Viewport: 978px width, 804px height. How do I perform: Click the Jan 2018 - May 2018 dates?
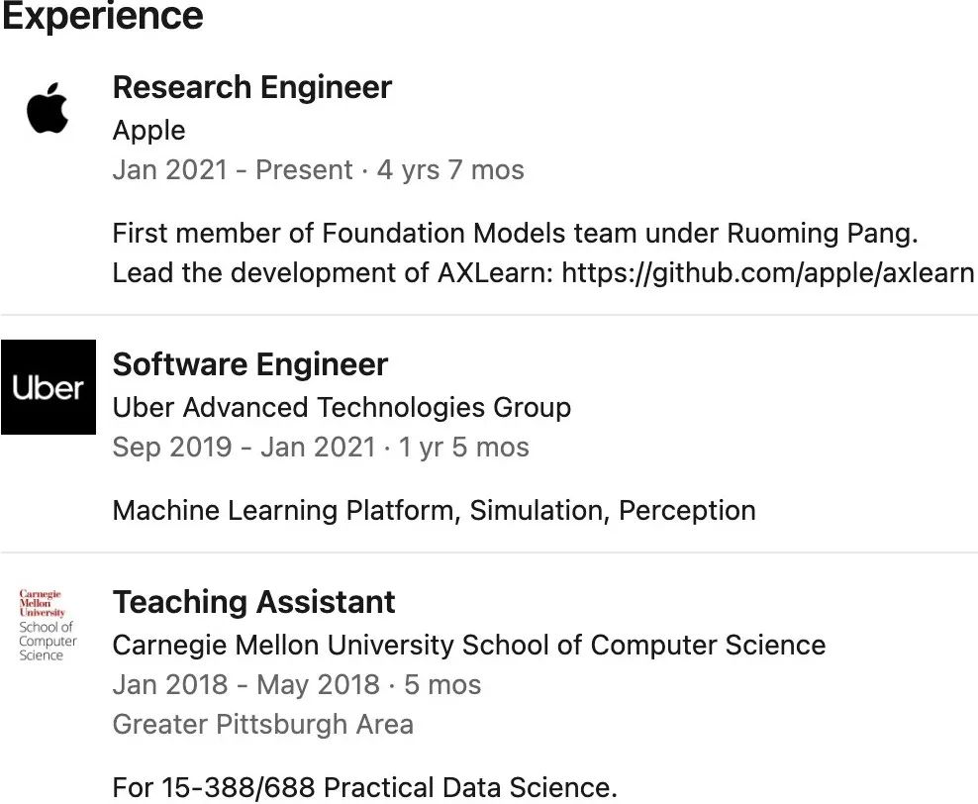pyautogui.click(x=246, y=685)
